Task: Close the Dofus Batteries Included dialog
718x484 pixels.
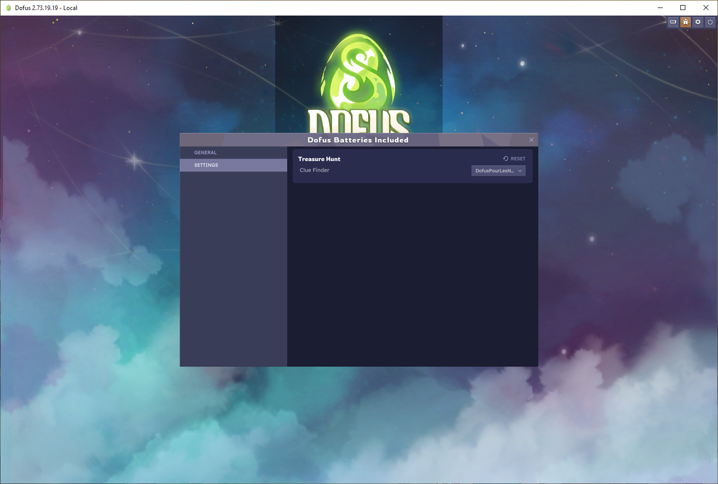Action: coord(531,140)
